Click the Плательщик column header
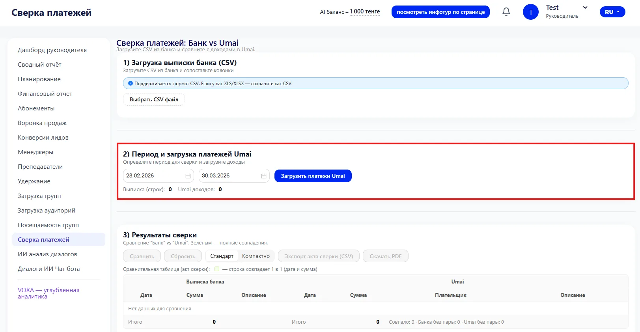The image size is (640, 332). tap(450, 295)
